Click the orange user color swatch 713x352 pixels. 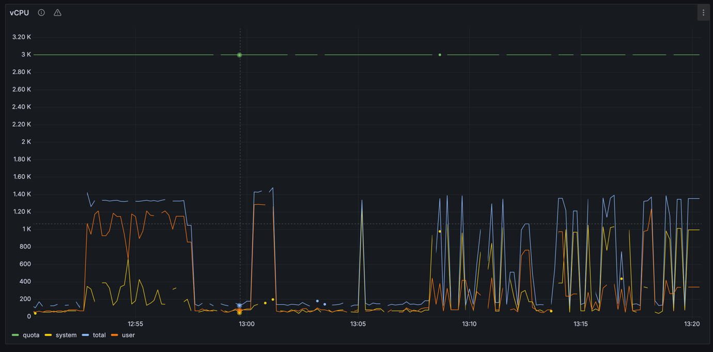pos(115,335)
